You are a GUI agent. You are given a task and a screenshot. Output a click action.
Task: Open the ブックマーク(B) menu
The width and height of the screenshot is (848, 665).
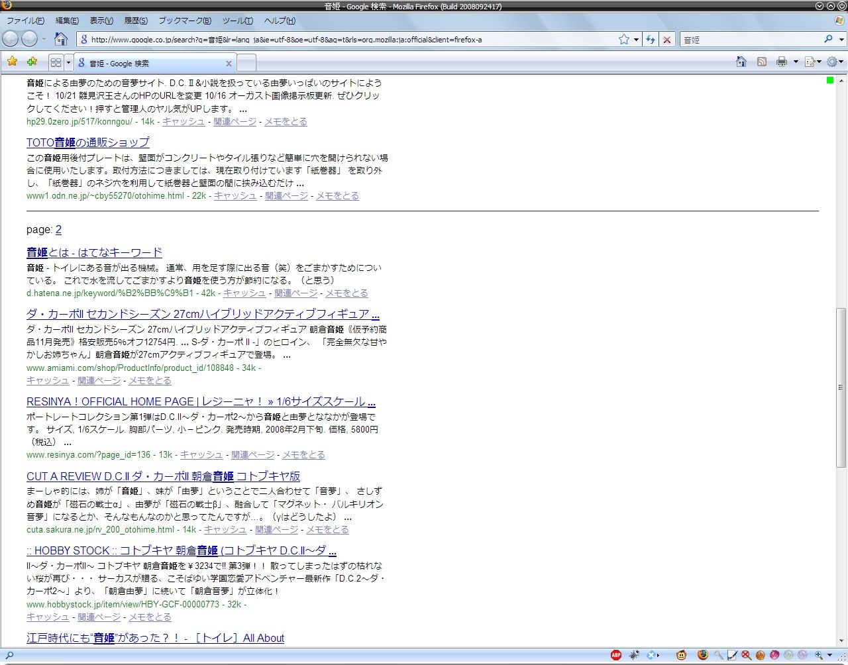tap(185, 21)
